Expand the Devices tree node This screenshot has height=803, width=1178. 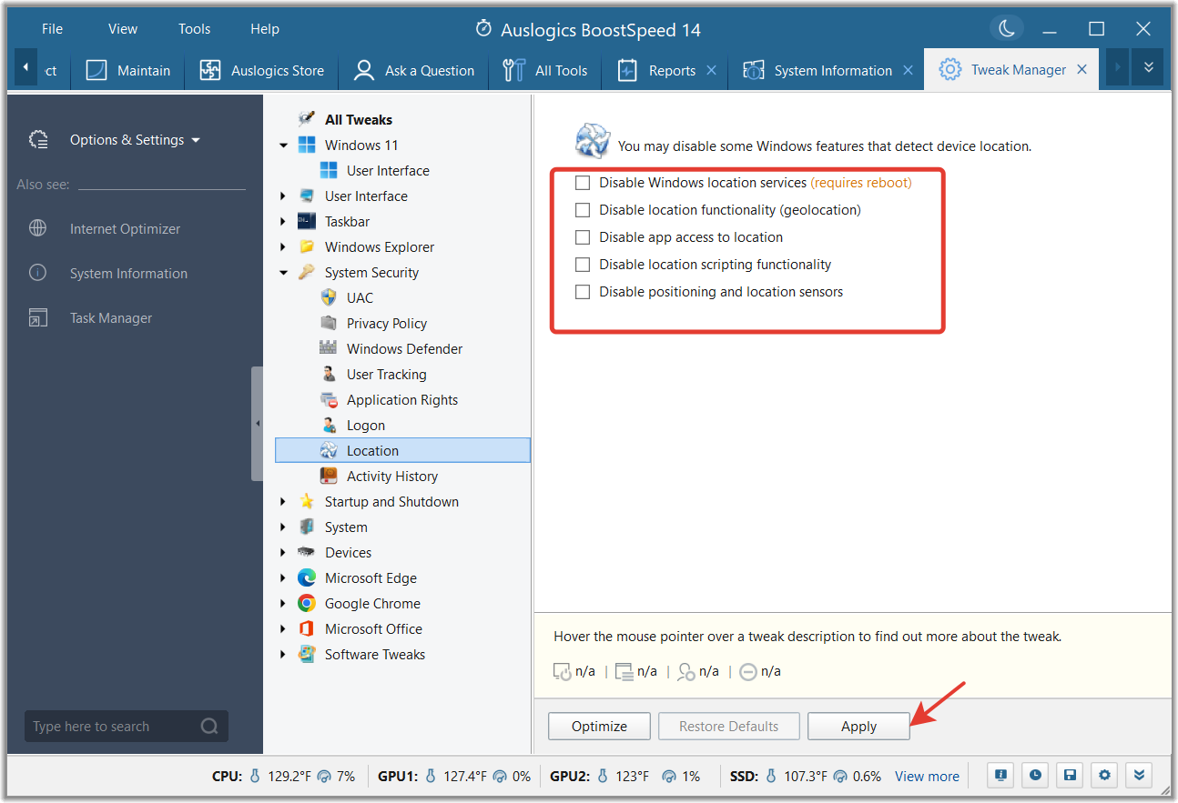(x=283, y=553)
